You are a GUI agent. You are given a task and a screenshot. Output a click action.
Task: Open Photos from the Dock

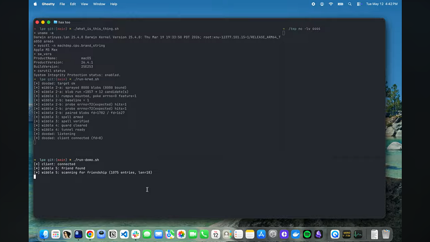[x=181, y=234]
